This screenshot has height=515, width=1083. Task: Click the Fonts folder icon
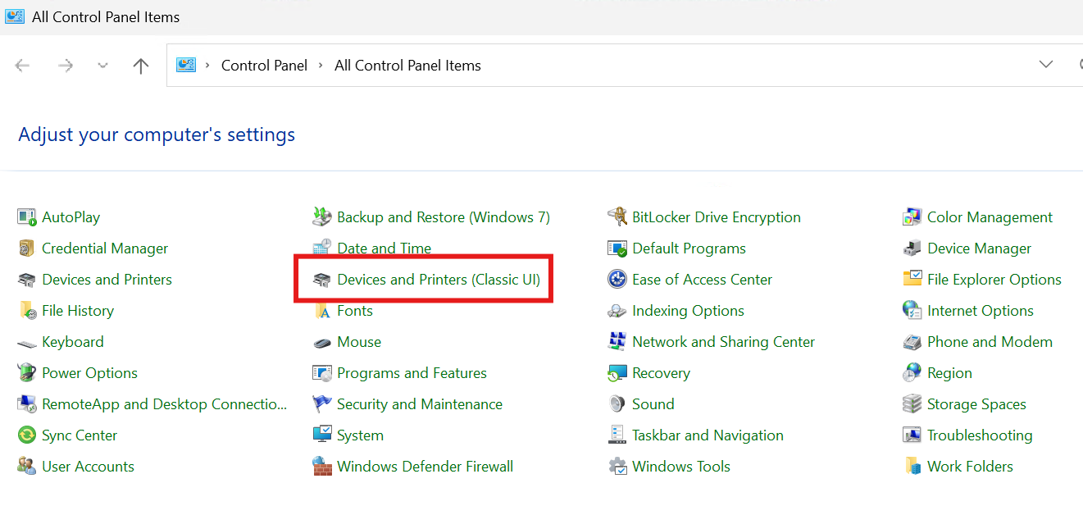322,311
